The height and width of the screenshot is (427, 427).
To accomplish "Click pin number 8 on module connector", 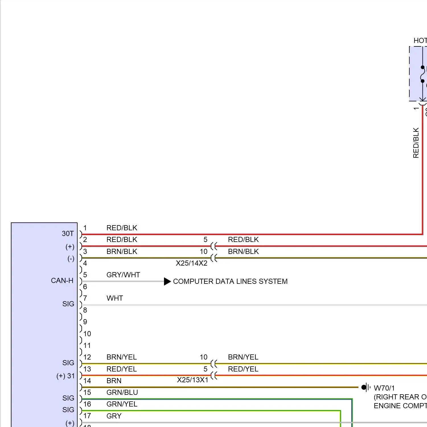I will pos(85,310).
